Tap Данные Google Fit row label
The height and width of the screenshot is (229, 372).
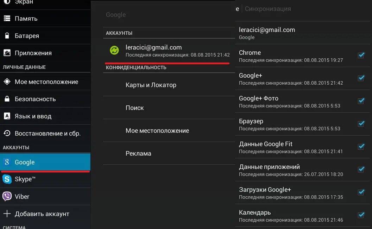click(266, 144)
